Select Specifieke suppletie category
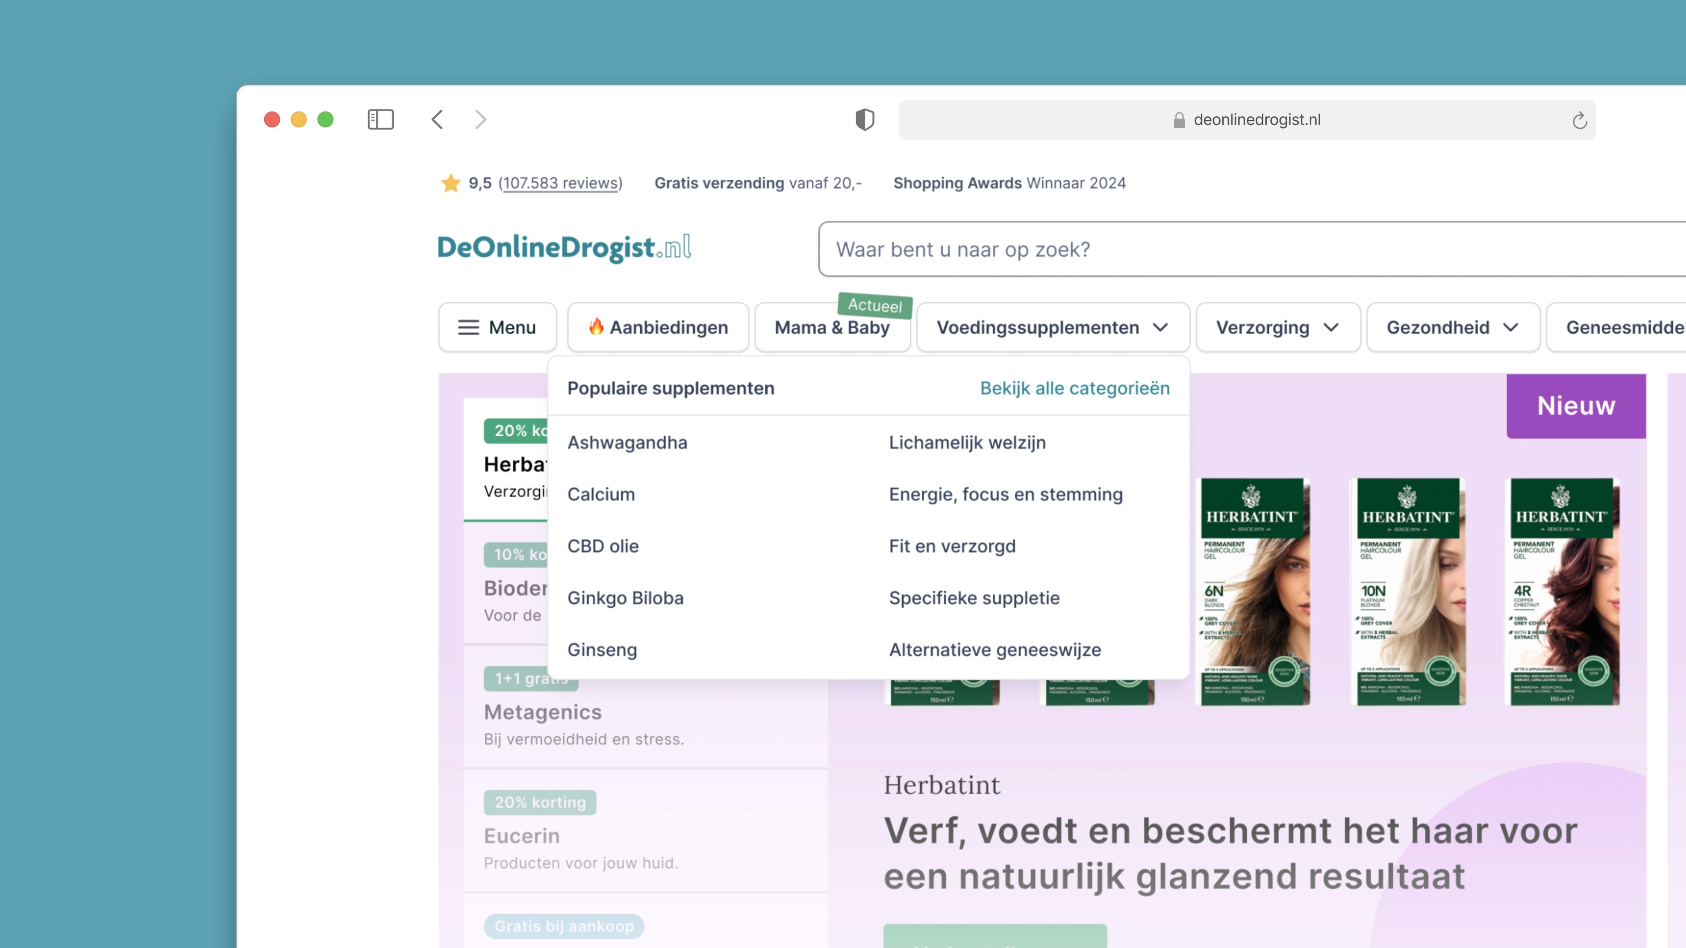 [x=974, y=598]
